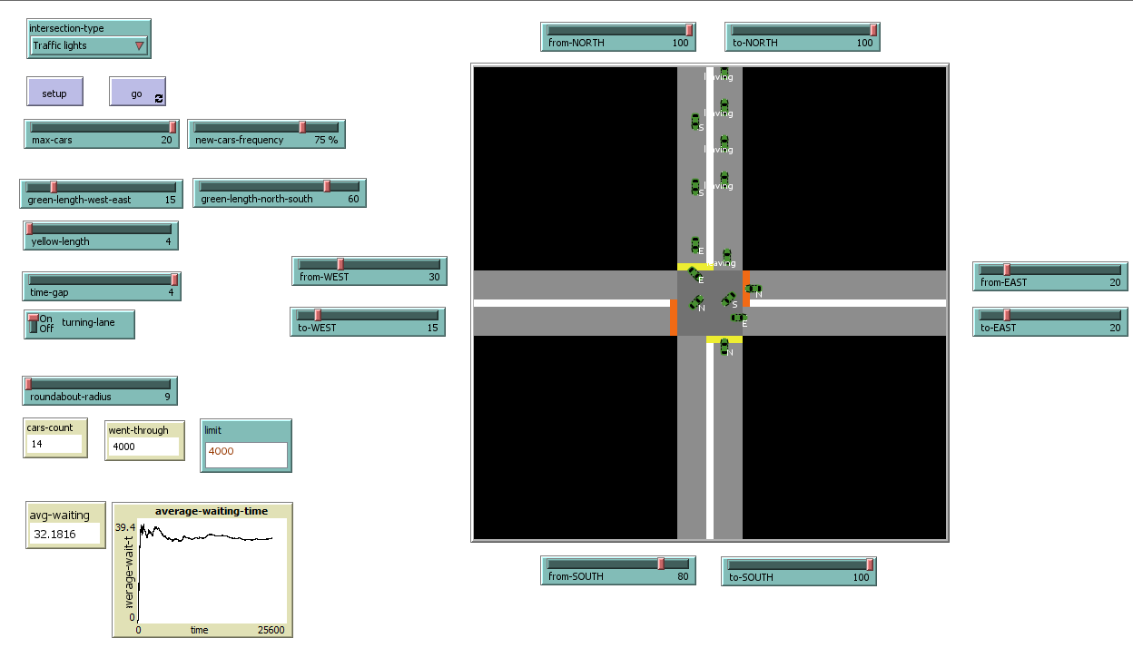Click the car labeled N below the south yellow light
This screenshot has height=648, width=1133.
pyautogui.click(x=724, y=346)
